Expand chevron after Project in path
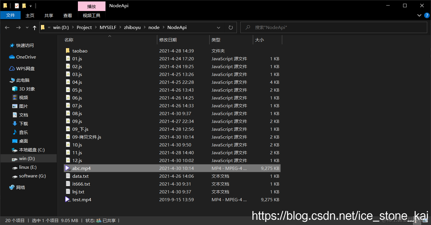The width and height of the screenshot is (431, 225). pos(96,27)
